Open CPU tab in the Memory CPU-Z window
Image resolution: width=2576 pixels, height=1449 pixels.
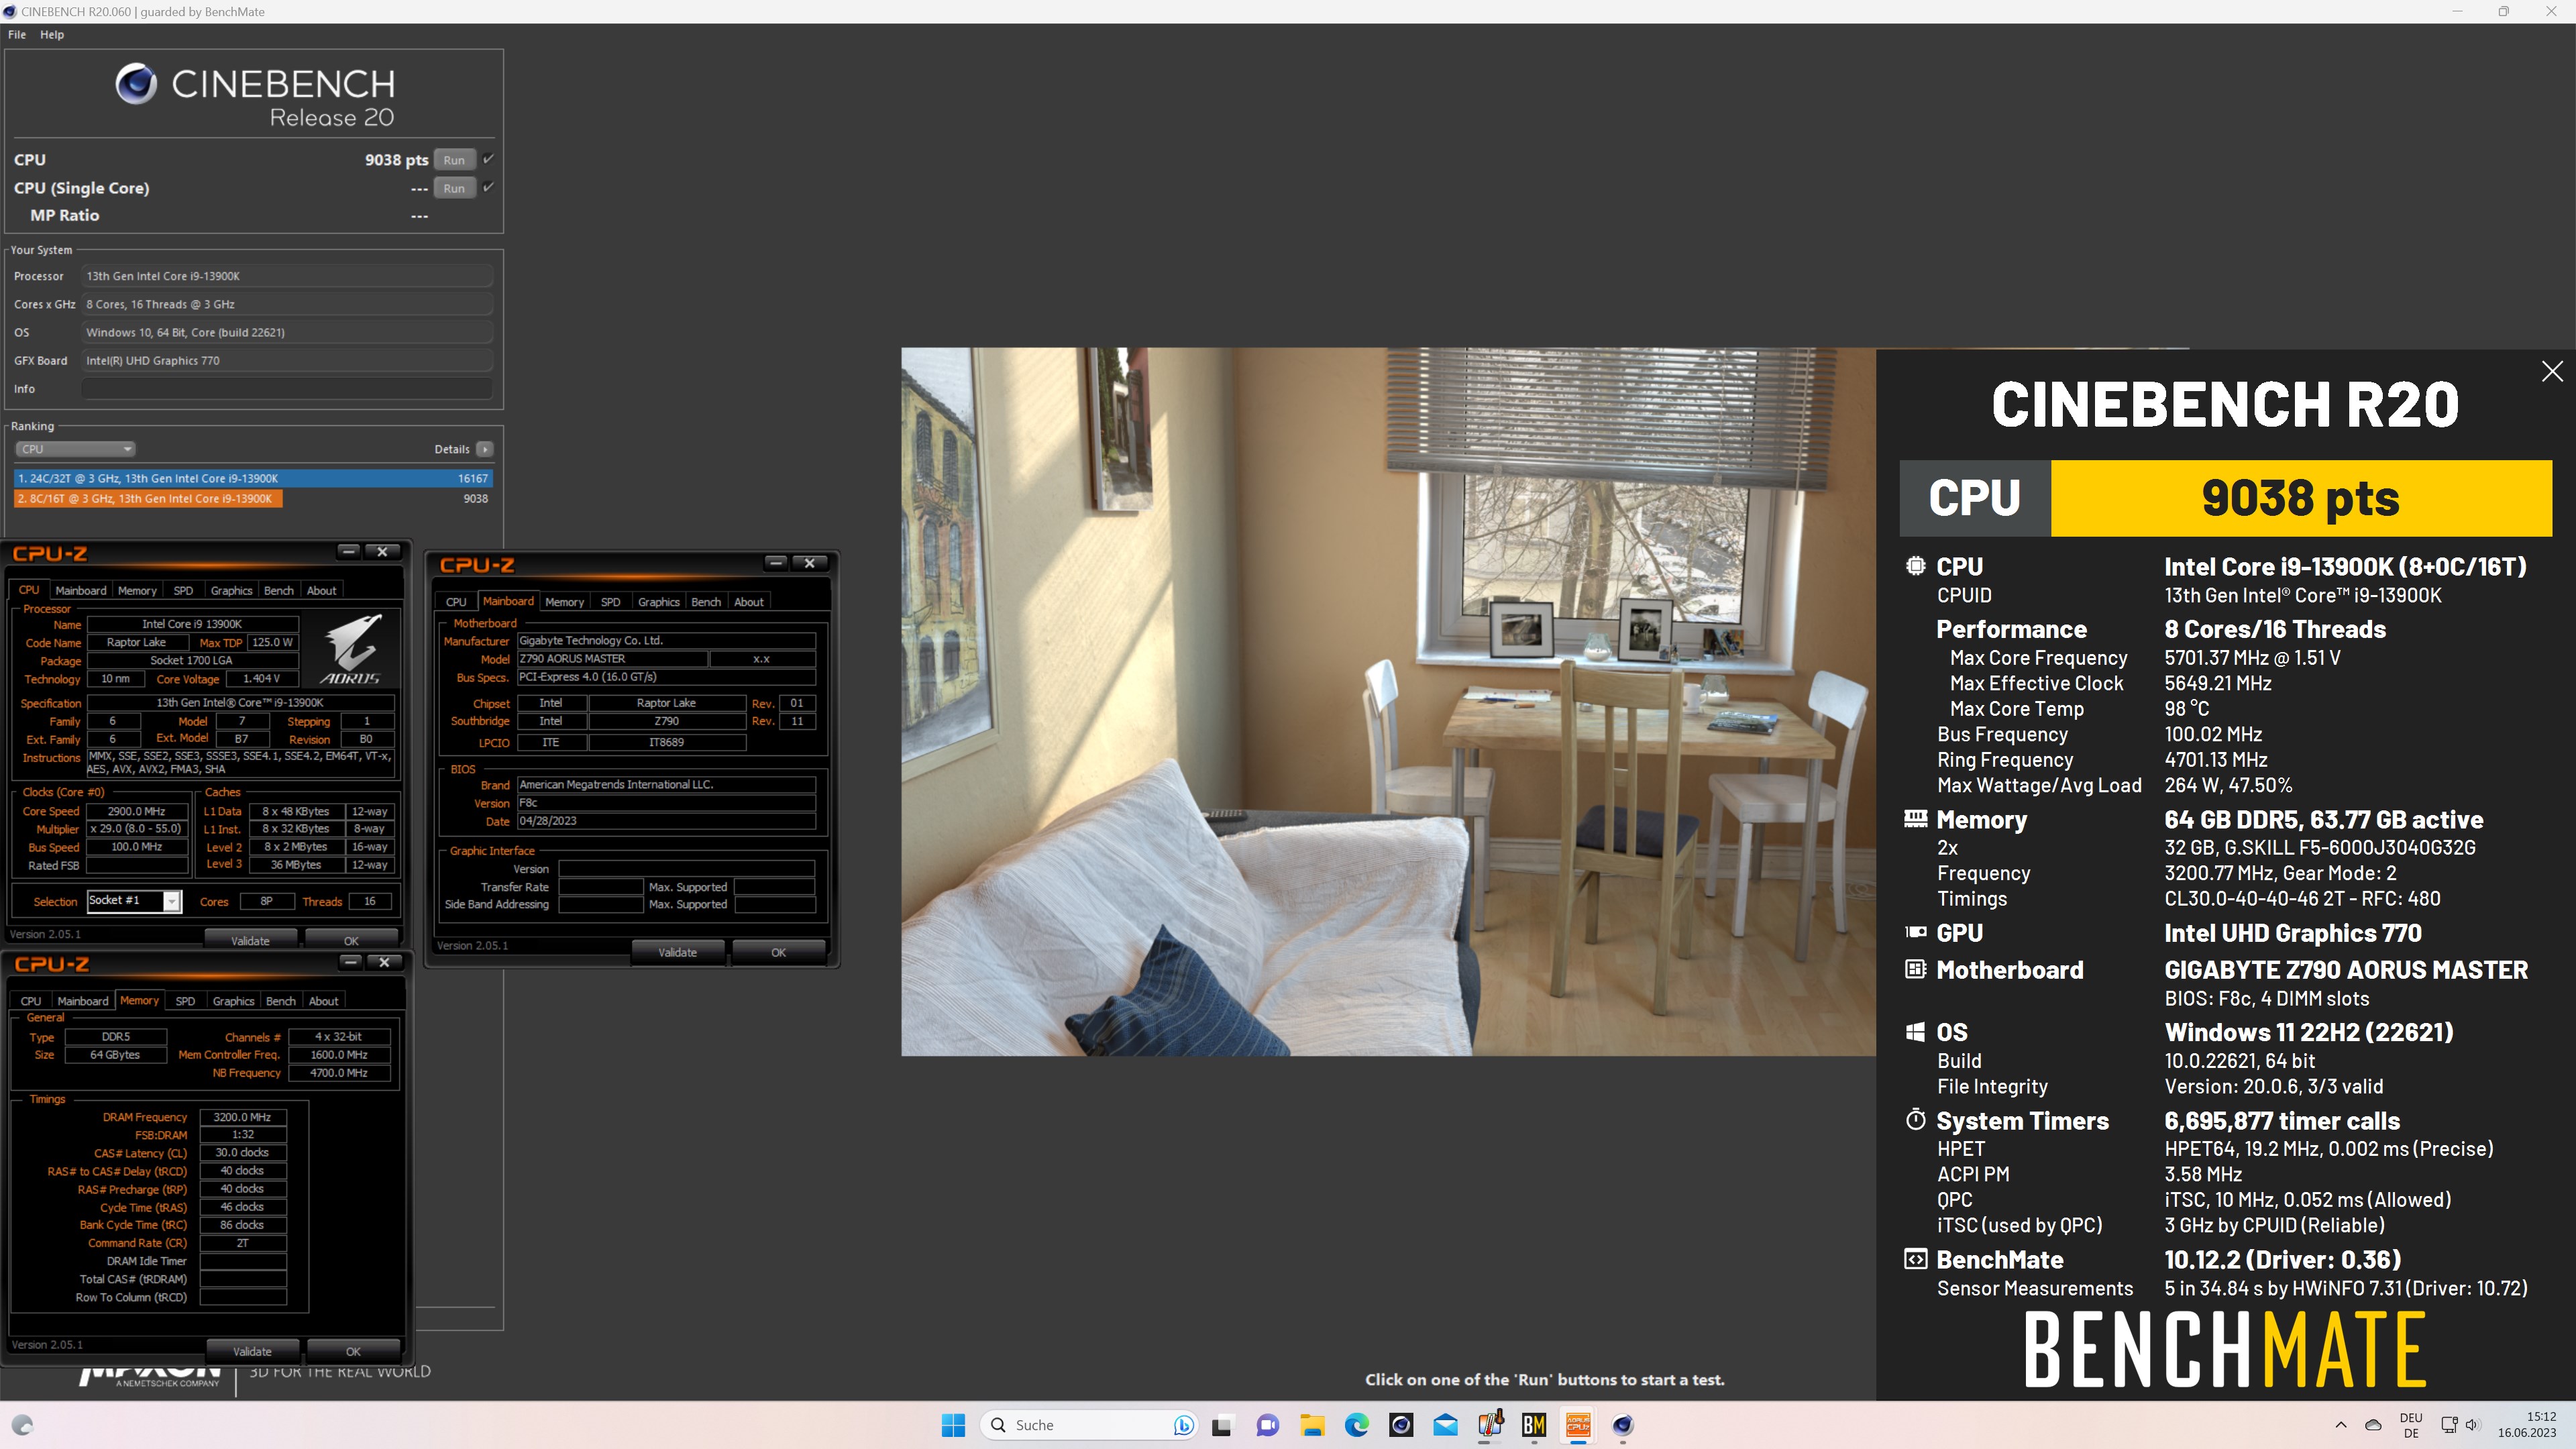tap(31, 1001)
